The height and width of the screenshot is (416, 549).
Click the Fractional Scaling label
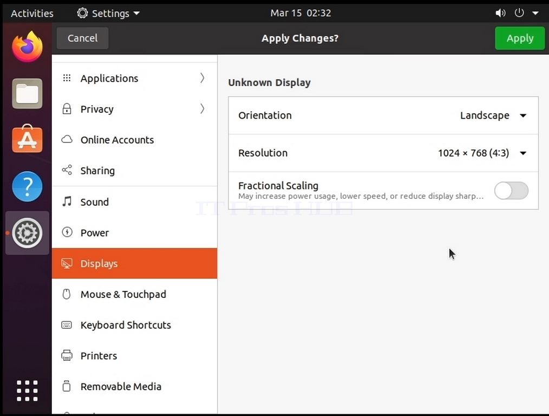click(x=278, y=186)
